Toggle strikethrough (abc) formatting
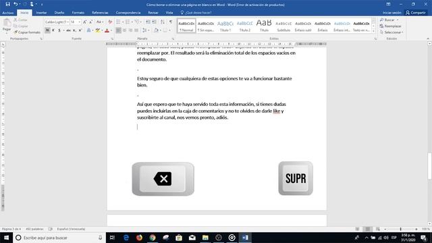Screen dimensions: 432x243 pos(68,30)
